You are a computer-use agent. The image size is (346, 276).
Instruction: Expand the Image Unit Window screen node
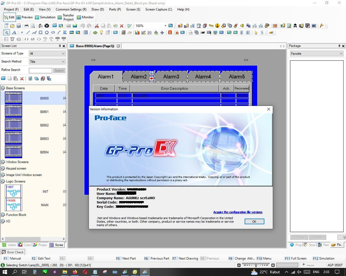pos(3,175)
